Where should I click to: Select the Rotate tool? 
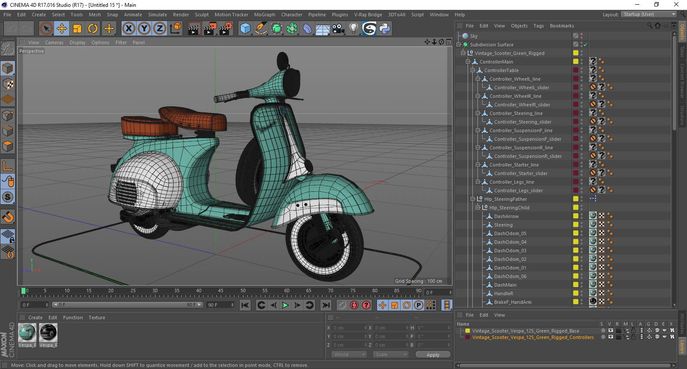(93, 29)
